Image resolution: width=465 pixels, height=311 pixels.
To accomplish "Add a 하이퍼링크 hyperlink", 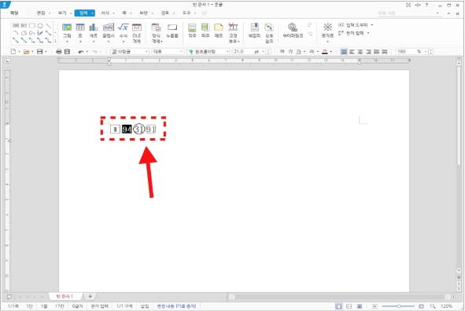I will click(293, 31).
